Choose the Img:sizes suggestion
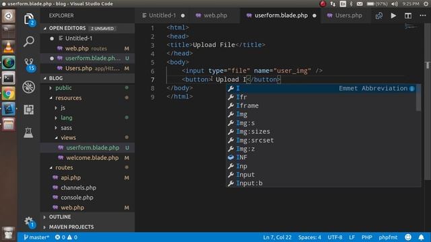Image resolution: width=431 pixels, height=242 pixels. tap(321, 132)
